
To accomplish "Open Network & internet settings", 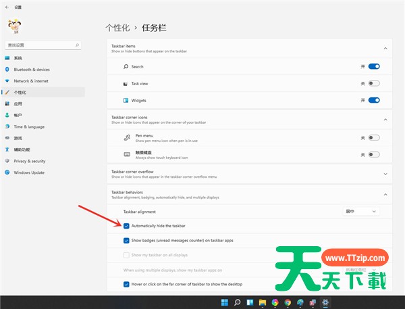I will click(x=31, y=80).
